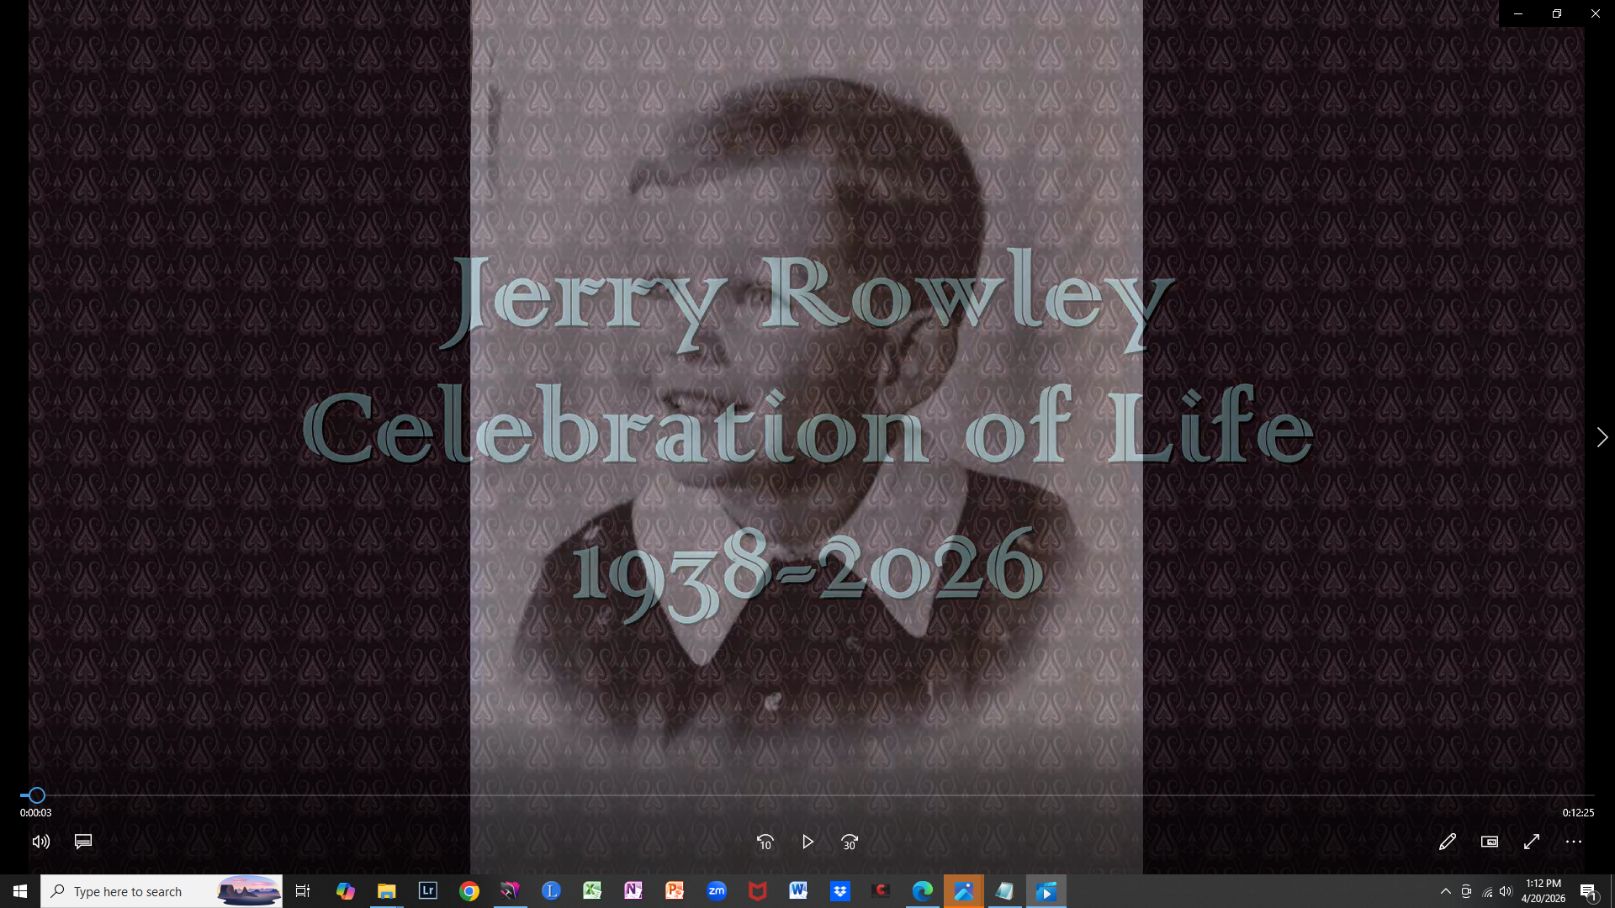Enter full screen with the arrows icon
The width and height of the screenshot is (1615, 908).
[x=1532, y=842]
